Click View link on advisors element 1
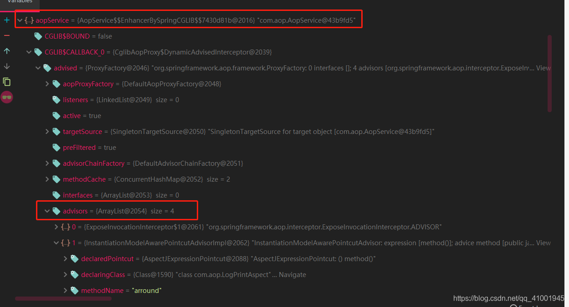The width and height of the screenshot is (569, 307). 543,243
